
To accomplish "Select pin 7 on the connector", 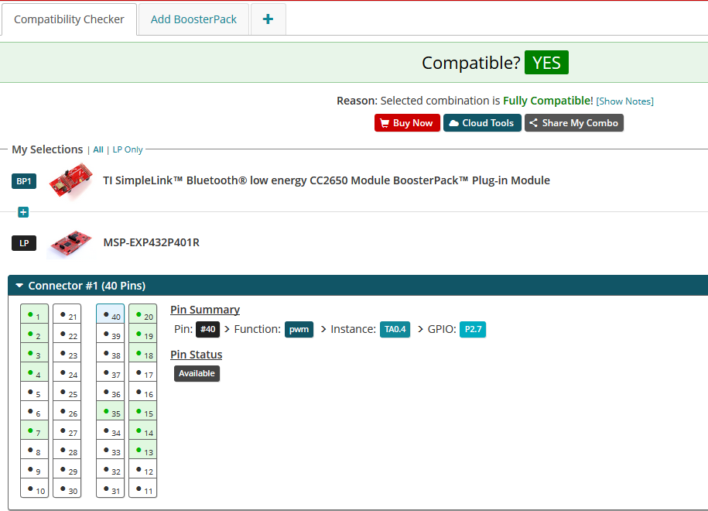I will (x=34, y=430).
